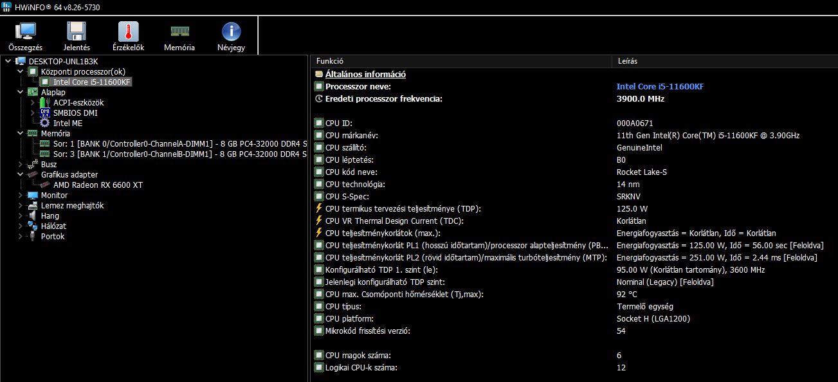Select AMD Radeon RX 6600 XT

[98, 185]
